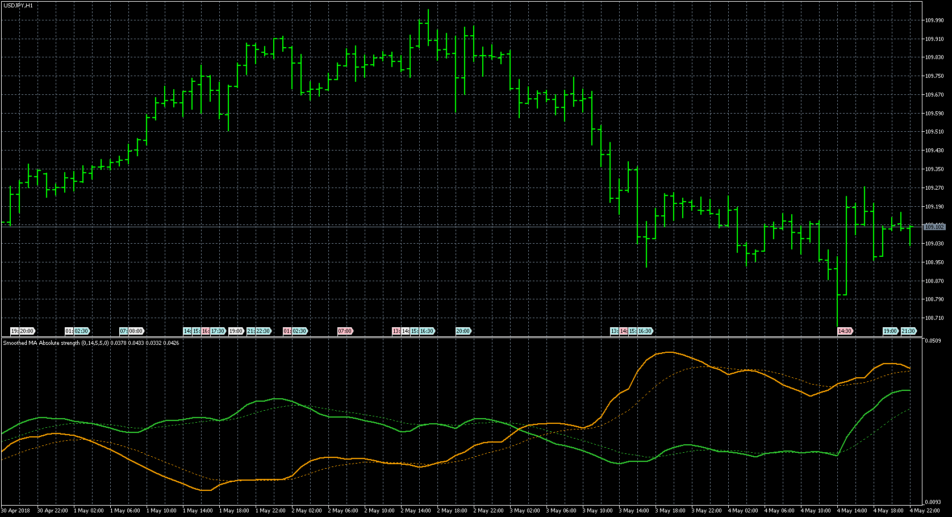Click the current price label 109.102
Screen dimensions: 952x517
(x=934, y=227)
